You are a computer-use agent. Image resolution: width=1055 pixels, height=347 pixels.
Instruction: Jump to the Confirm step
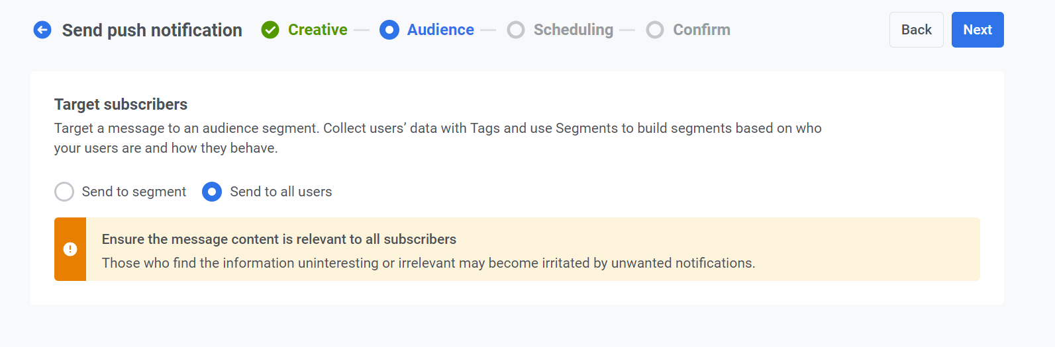[x=701, y=30]
